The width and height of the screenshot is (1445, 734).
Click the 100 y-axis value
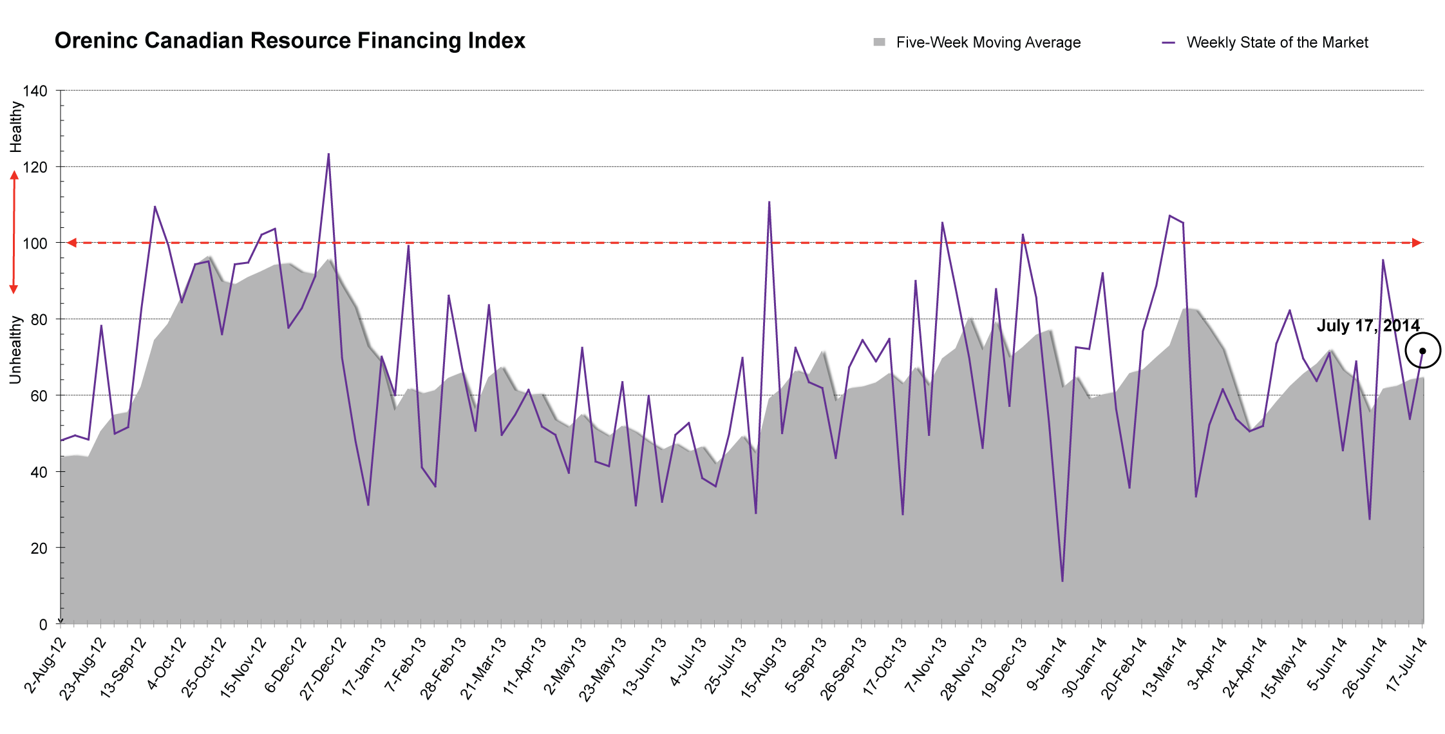pyautogui.click(x=35, y=243)
